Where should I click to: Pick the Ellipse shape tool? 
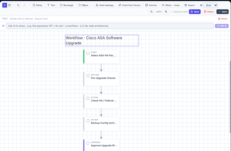pos(83,5)
